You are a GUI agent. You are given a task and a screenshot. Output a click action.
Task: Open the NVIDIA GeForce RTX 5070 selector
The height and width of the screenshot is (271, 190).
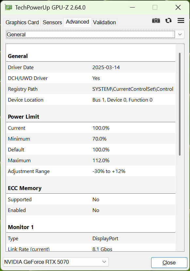coord(56,262)
